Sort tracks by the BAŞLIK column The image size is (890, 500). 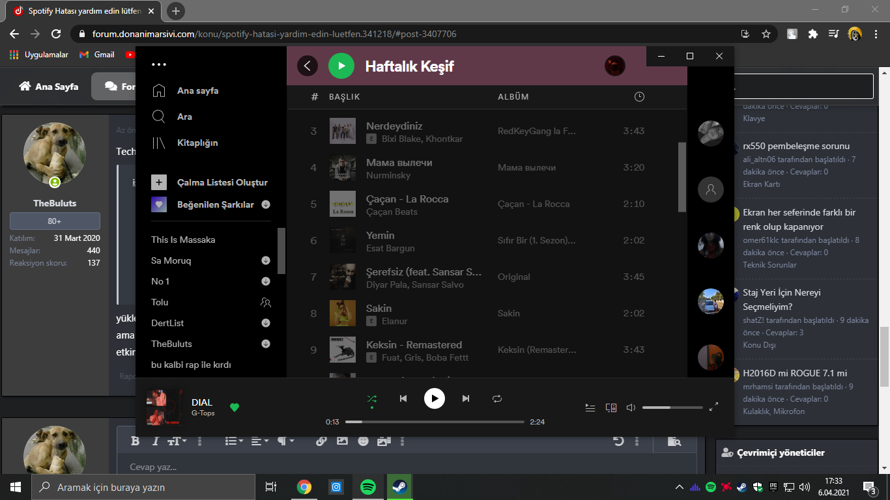[345, 97]
